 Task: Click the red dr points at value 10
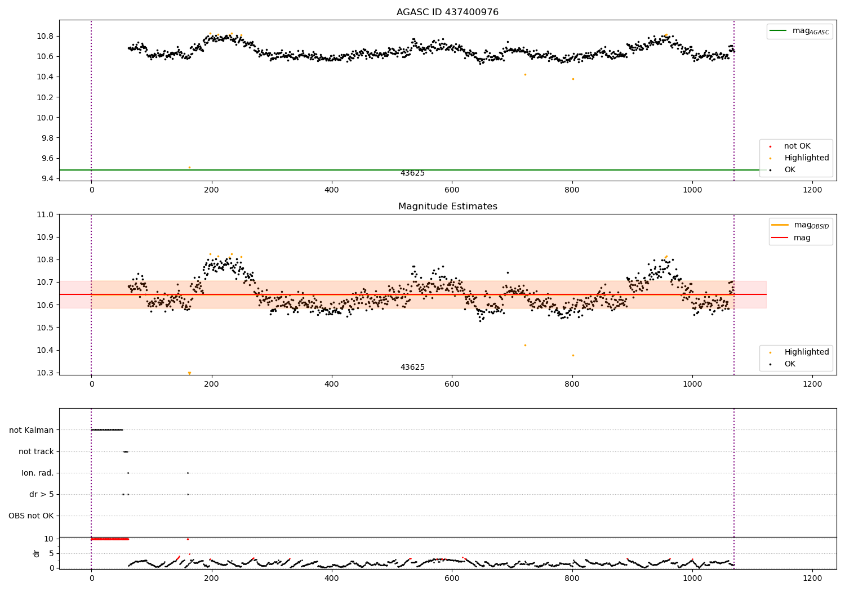110,539
